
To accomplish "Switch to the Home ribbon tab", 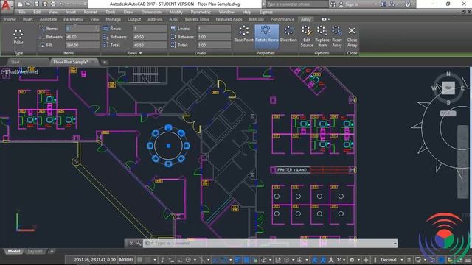I will coord(10,19).
